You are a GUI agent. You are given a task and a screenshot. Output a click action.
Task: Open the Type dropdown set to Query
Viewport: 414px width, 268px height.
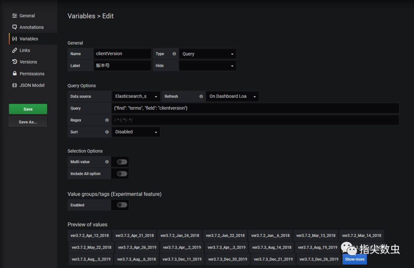pyautogui.click(x=207, y=54)
